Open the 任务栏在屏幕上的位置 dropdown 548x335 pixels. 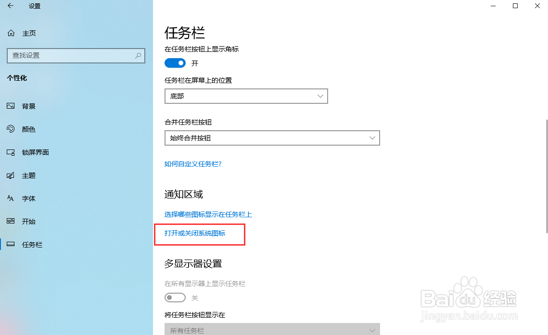246,96
